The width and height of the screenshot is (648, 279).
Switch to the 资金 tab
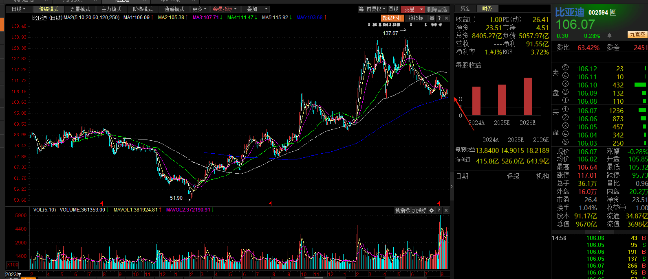point(465,9)
